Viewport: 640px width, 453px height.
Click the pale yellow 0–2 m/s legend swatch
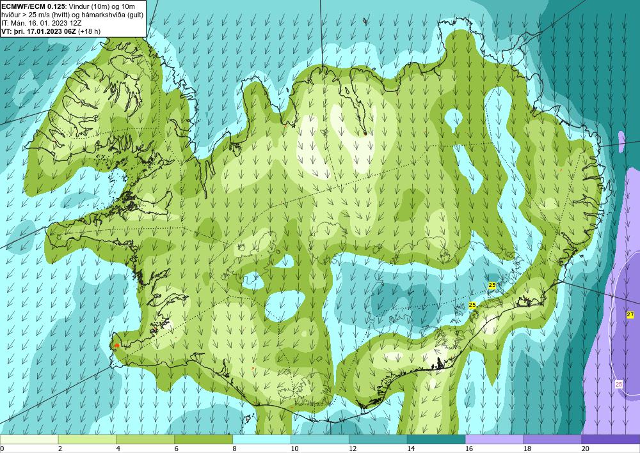coord(29,440)
